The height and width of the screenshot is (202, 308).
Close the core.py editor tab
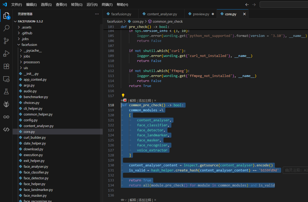pos(244,14)
